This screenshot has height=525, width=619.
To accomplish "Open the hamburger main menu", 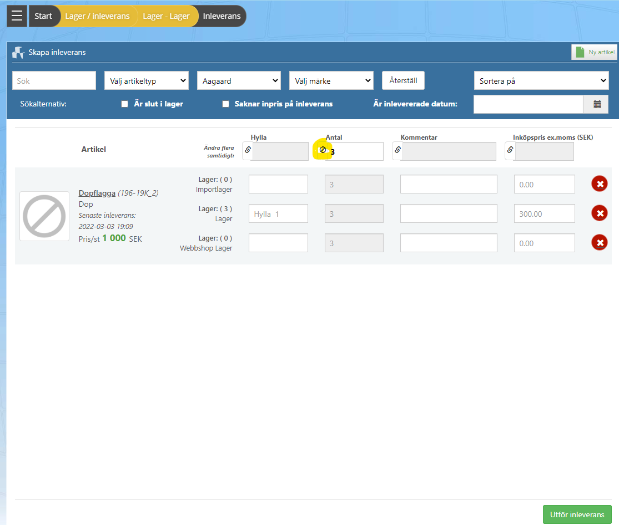I will pyautogui.click(x=17, y=16).
